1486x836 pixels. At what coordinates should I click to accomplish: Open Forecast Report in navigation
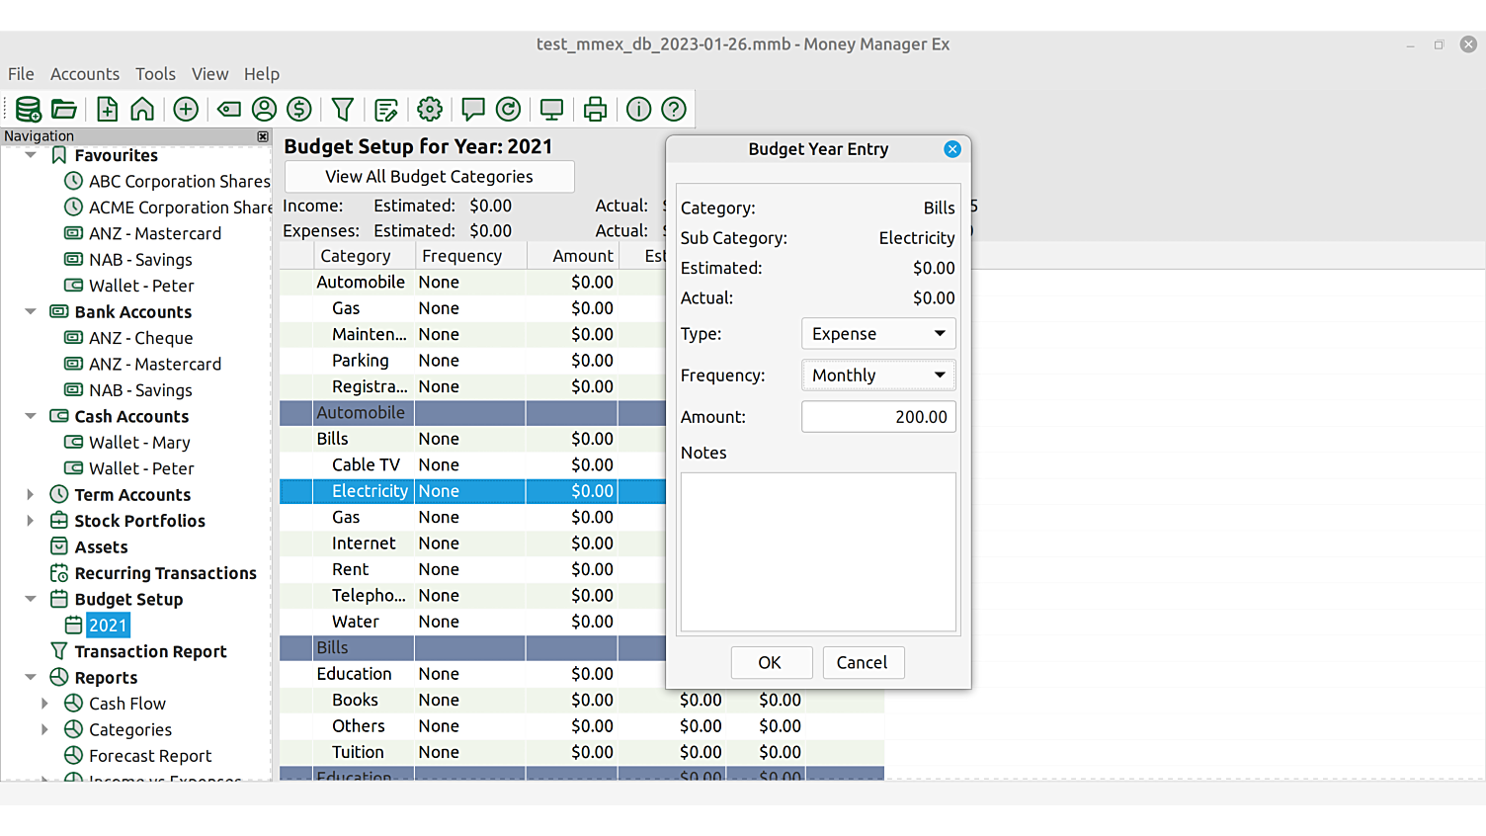click(x=150, y=756)
